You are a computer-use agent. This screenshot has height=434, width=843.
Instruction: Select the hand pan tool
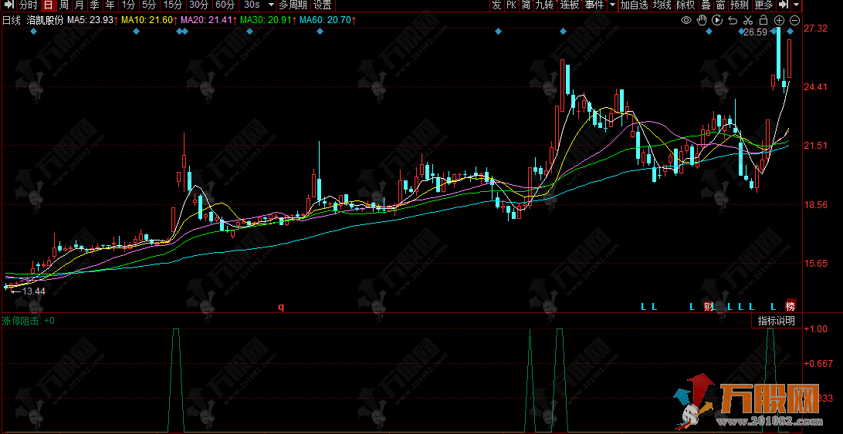coord(702,19)
